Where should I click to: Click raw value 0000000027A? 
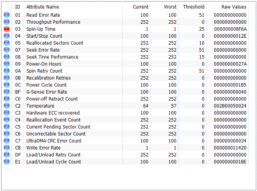click(x=230, y=64)
